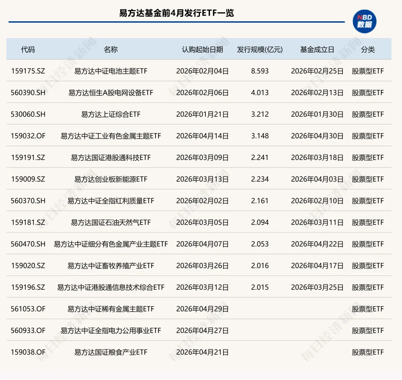Click the title 易方达基金前4月发行ETF一览
Viewport: 402px width, 380px height.
(176, 13)
